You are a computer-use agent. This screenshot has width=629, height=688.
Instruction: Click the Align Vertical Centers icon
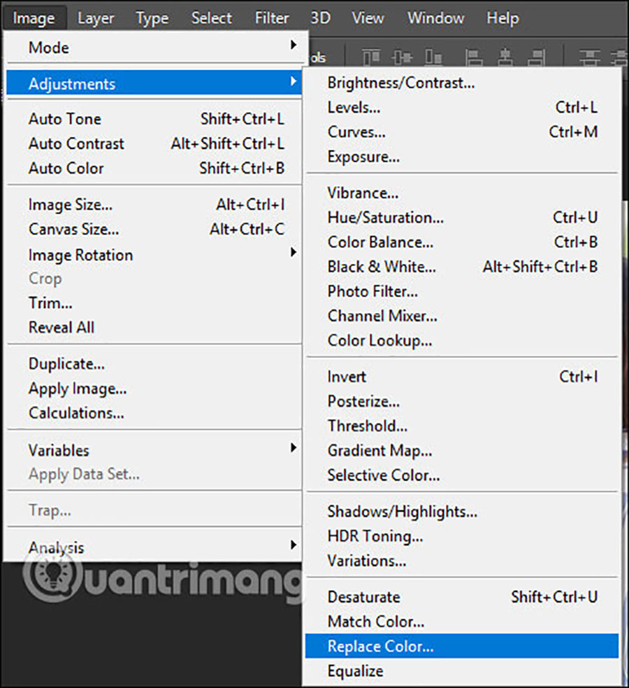402,56
